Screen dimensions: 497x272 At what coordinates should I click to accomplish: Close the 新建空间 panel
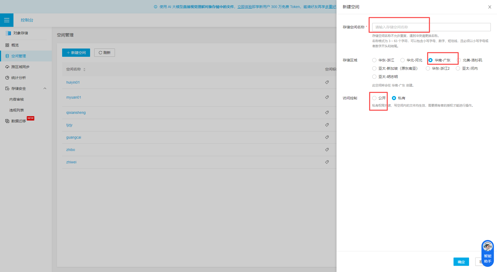coord(489,7)
